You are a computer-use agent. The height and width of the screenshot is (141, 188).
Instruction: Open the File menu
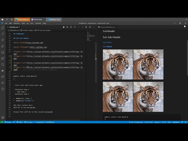(6, 23)
